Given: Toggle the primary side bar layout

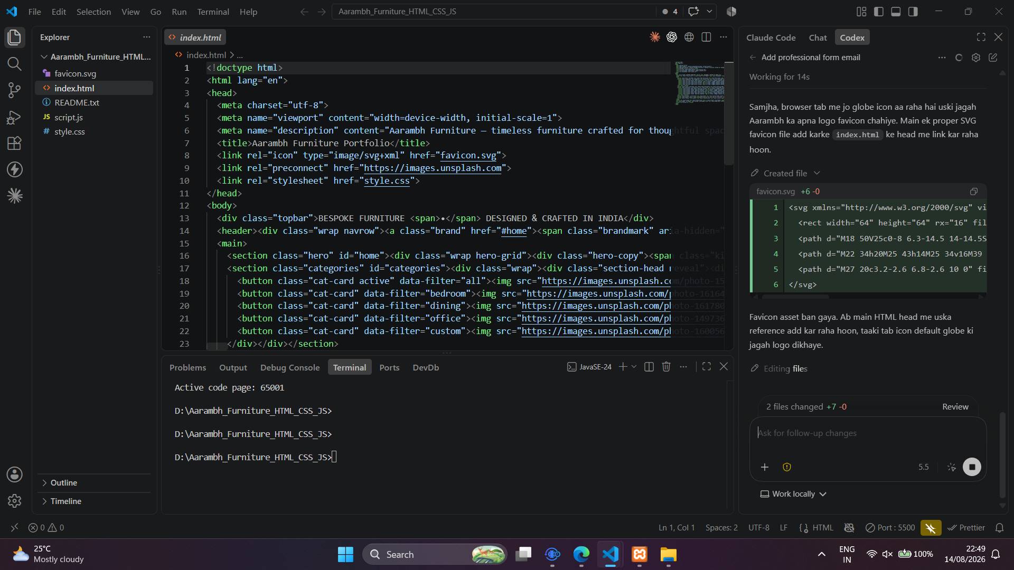Looking at the screenshot, I should (879, 12).
